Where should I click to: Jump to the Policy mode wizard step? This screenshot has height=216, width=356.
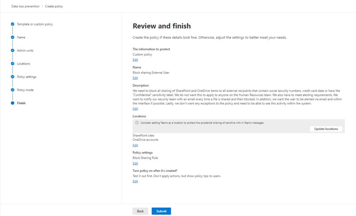pyautogui.click(x=25, y=90)
